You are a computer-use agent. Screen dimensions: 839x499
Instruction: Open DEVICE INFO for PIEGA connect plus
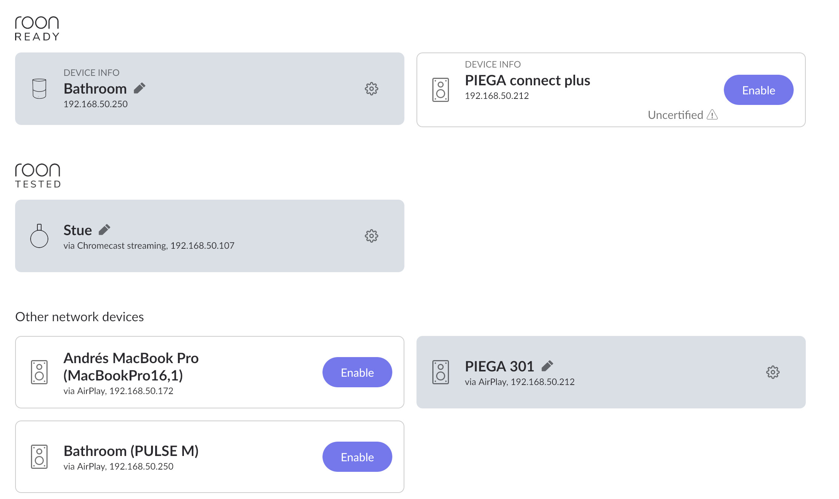493,64
